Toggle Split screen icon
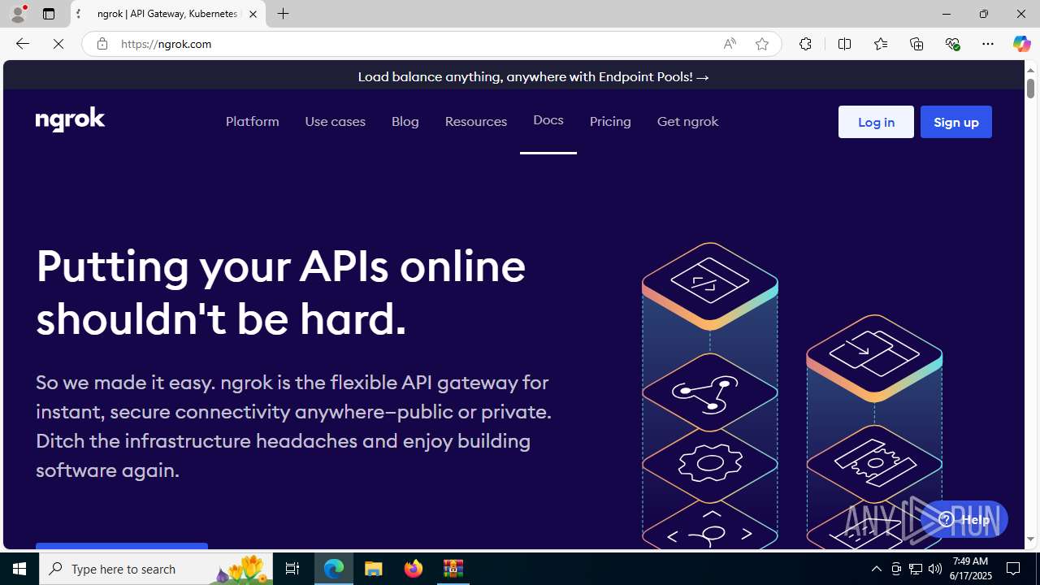 (x=845, y=44)
